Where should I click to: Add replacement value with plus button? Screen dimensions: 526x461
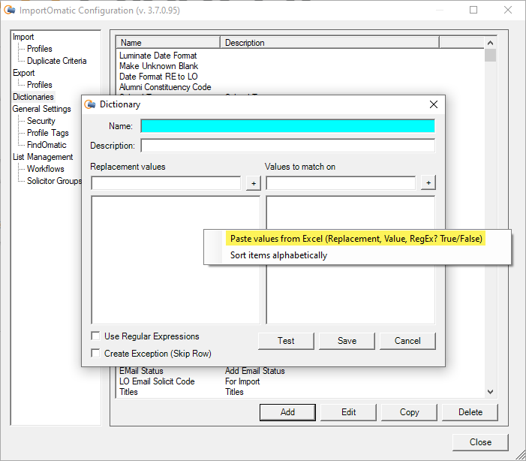[x=254, y=183]
